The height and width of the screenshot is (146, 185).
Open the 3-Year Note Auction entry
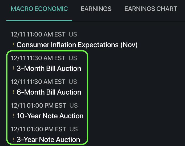pyautogui.click(x=48, y=140)
